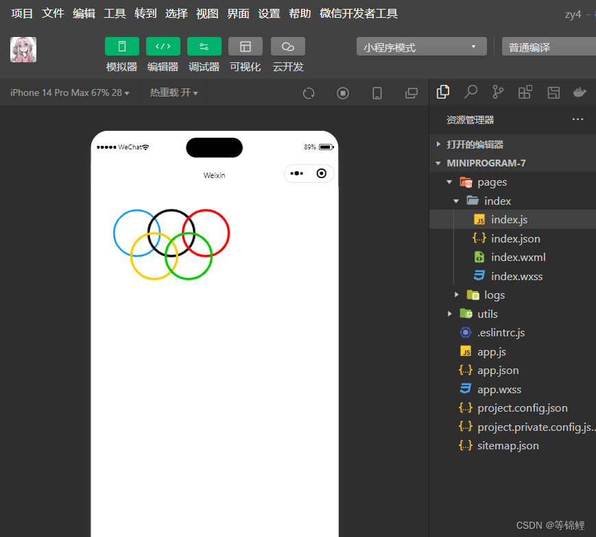
Task: Click the user avatar picture
Action: click(x=23, y=50)
